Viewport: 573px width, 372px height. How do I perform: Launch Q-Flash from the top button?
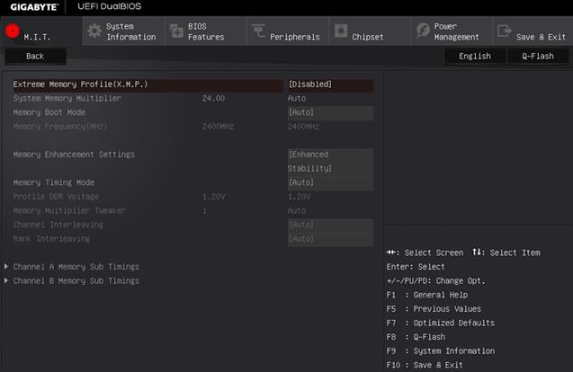tap(538, 57)
